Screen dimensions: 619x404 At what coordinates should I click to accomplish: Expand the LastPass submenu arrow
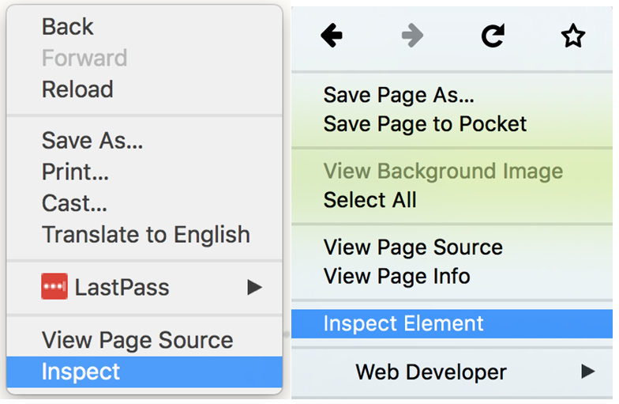(254, 287)
